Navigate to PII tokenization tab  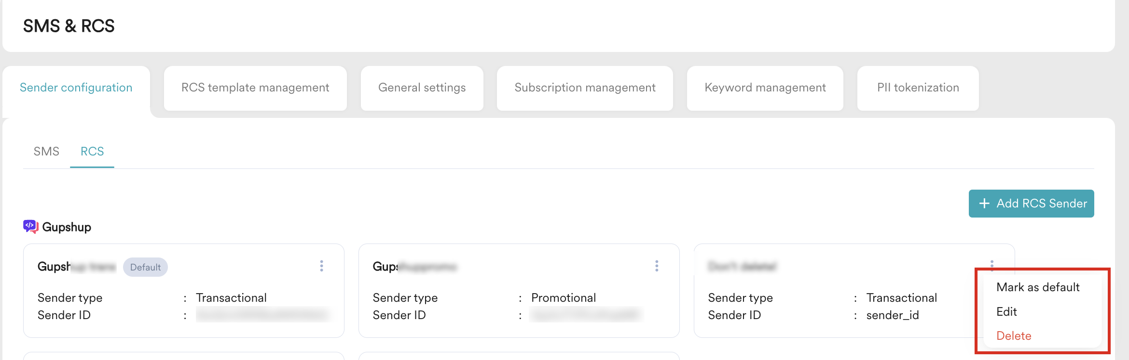pyautogui.click(x=918, y=88)
